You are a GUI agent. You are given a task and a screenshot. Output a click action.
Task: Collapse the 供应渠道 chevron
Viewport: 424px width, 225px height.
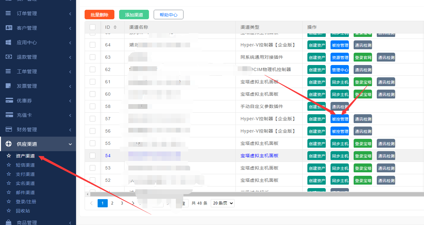(x=70, y=144)
